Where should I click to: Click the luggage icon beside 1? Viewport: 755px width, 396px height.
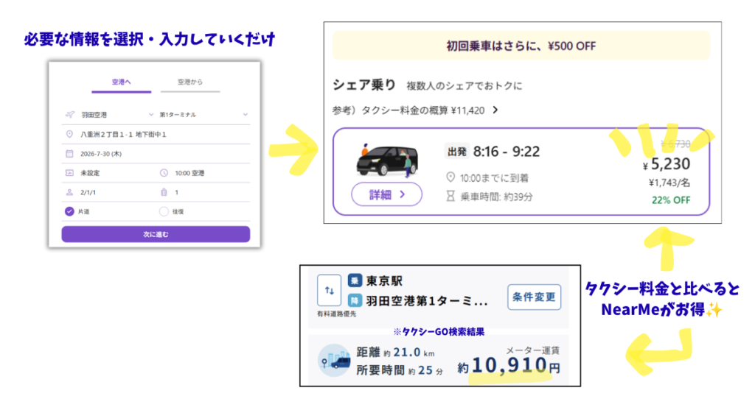pyautogui.click(x=164, y=192)
